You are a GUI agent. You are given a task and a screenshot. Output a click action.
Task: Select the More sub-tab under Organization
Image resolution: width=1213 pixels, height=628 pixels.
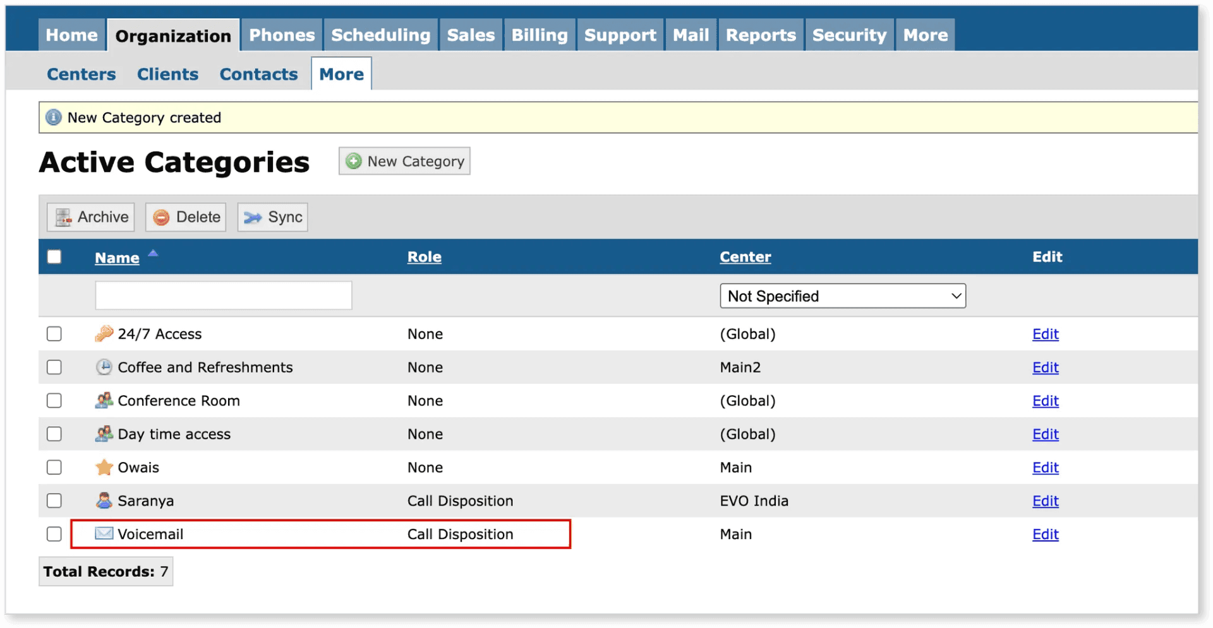[x=341, y=74]
